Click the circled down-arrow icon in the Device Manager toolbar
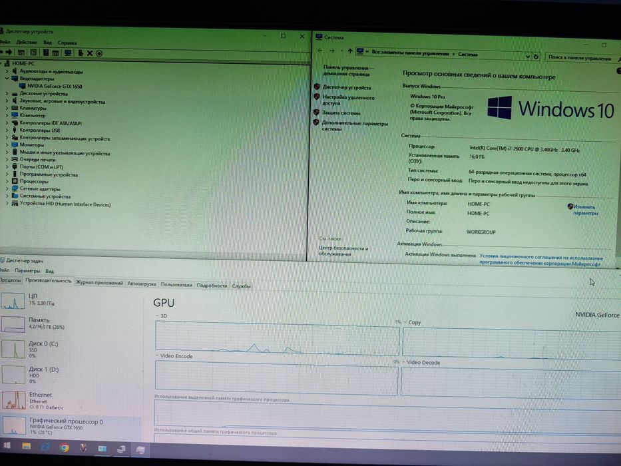 point(99,53)
